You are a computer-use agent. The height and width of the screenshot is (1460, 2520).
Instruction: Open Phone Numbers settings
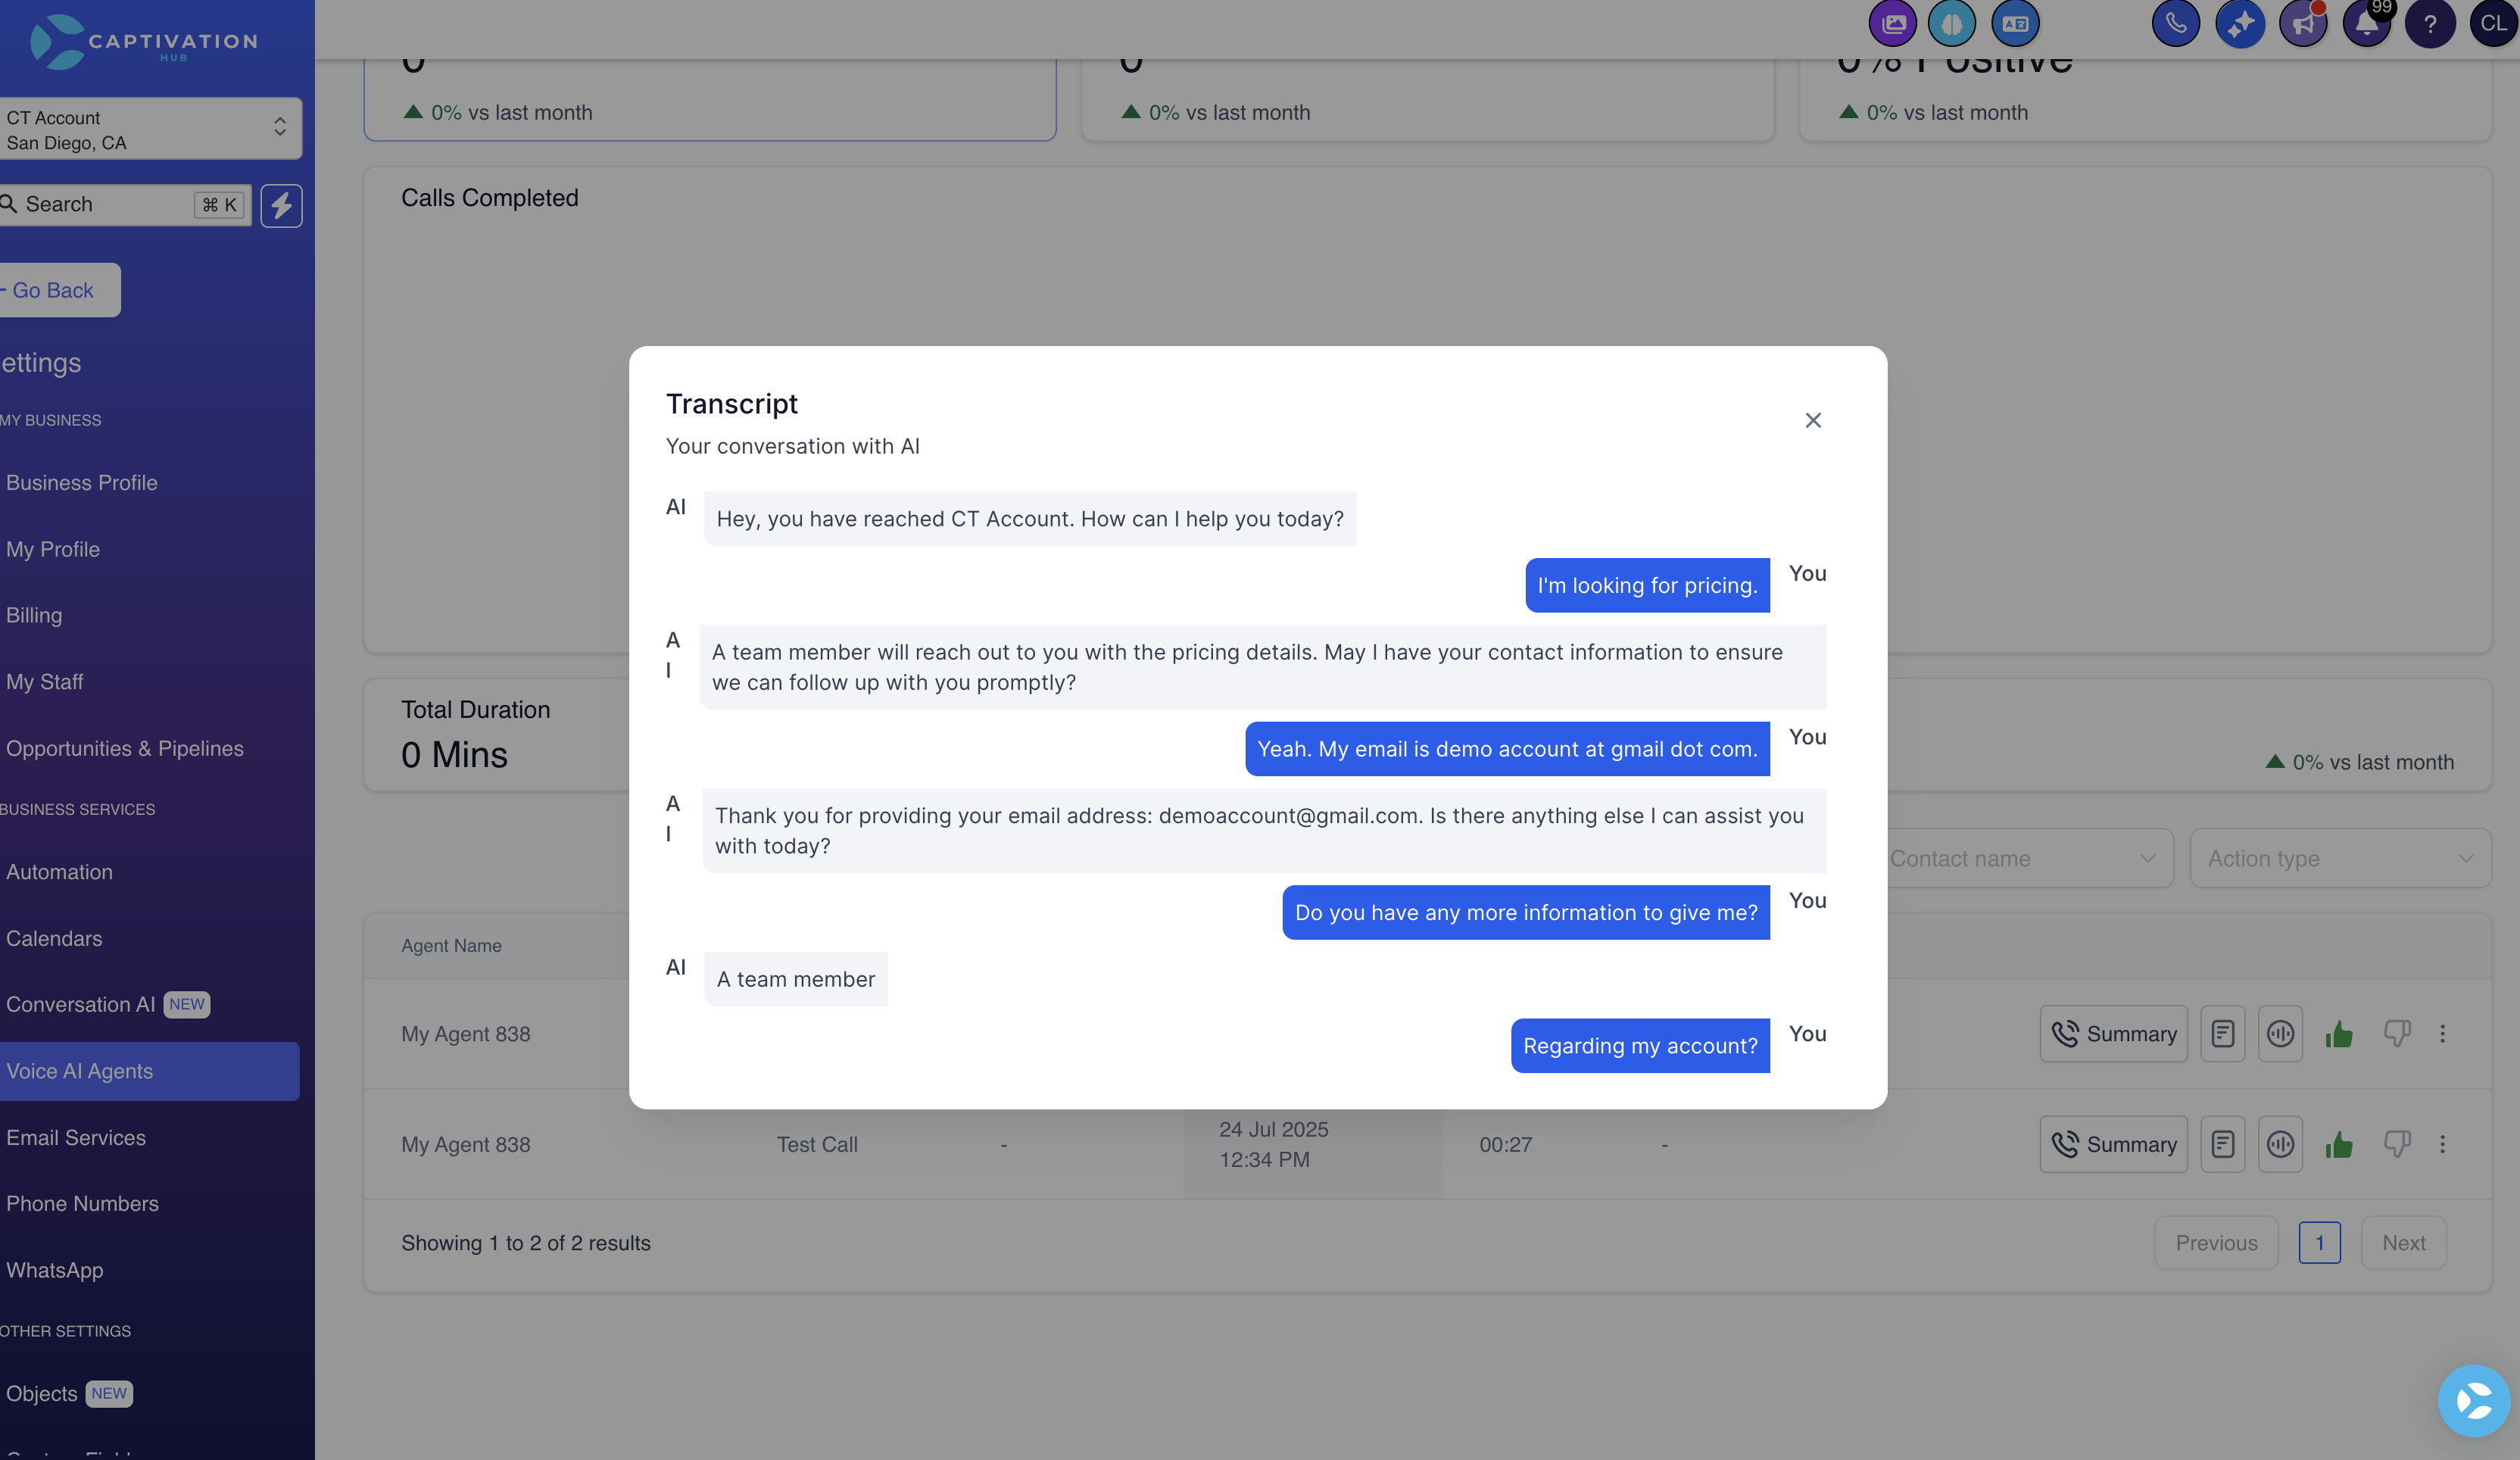click(x=82, y=1204)
